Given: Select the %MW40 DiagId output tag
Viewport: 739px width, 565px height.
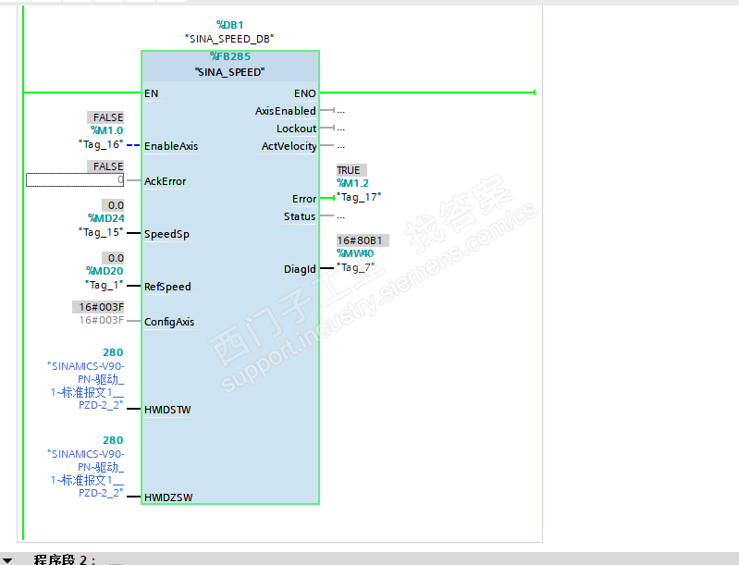Looking at the screenshot, I should (355, 253).
